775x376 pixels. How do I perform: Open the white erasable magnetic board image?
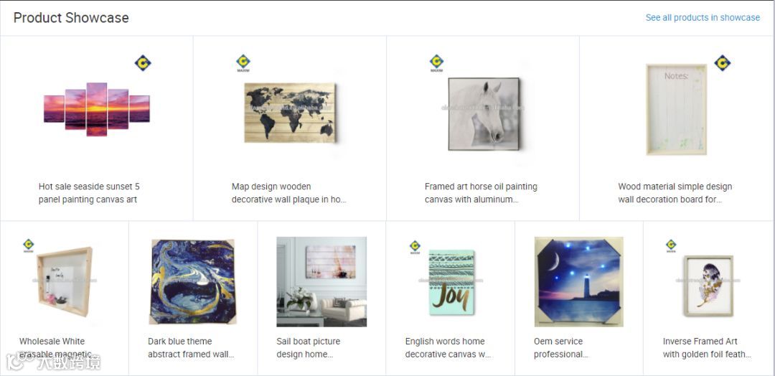coord(65,281)
